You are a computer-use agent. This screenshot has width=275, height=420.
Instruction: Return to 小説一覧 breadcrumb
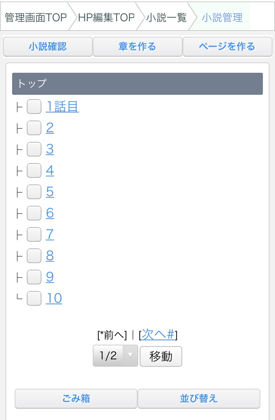166,17
